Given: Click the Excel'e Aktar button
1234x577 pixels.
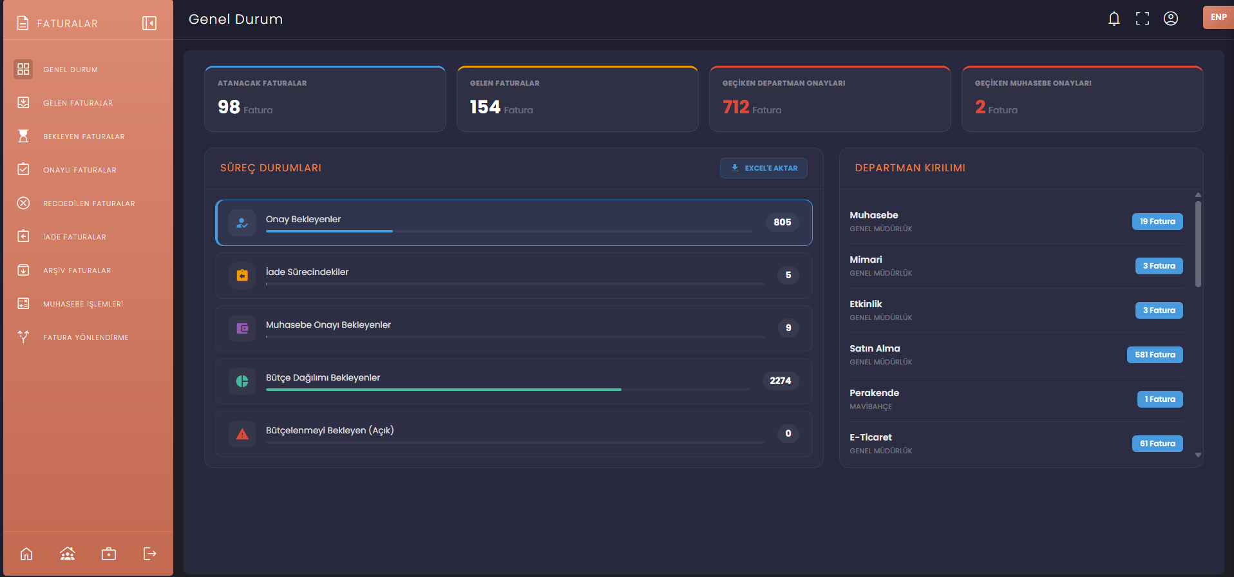Looking at the screenshot, I should [764, 168].
